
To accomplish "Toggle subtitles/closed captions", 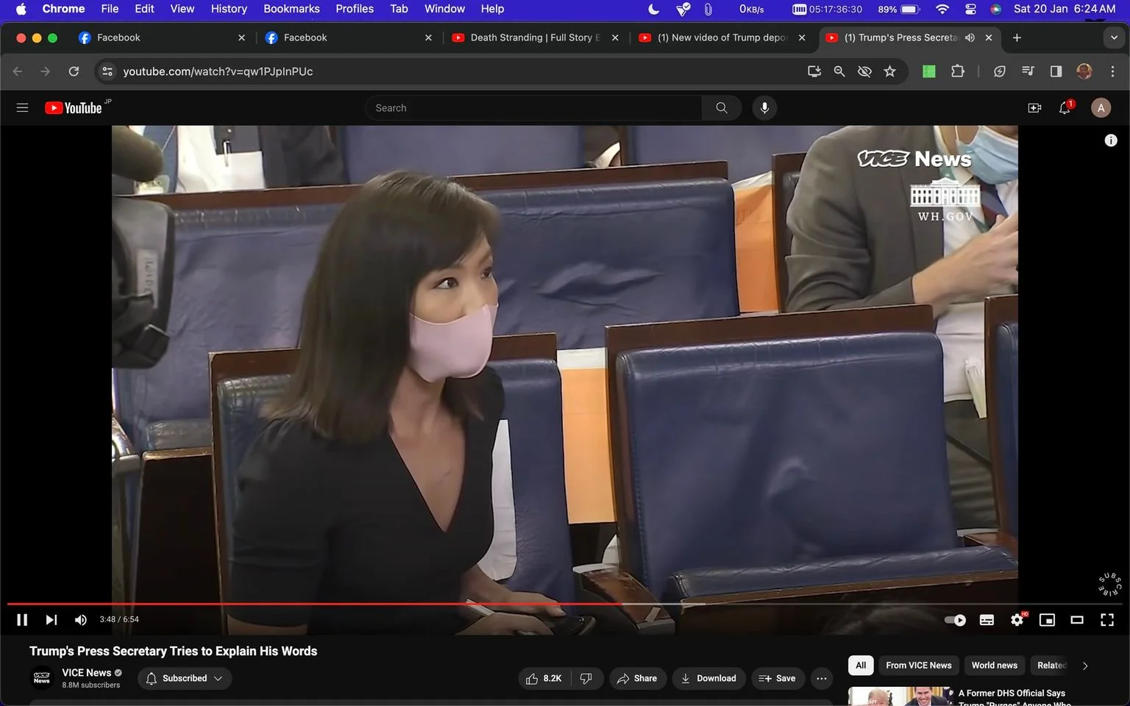I will tap(987, 620).
